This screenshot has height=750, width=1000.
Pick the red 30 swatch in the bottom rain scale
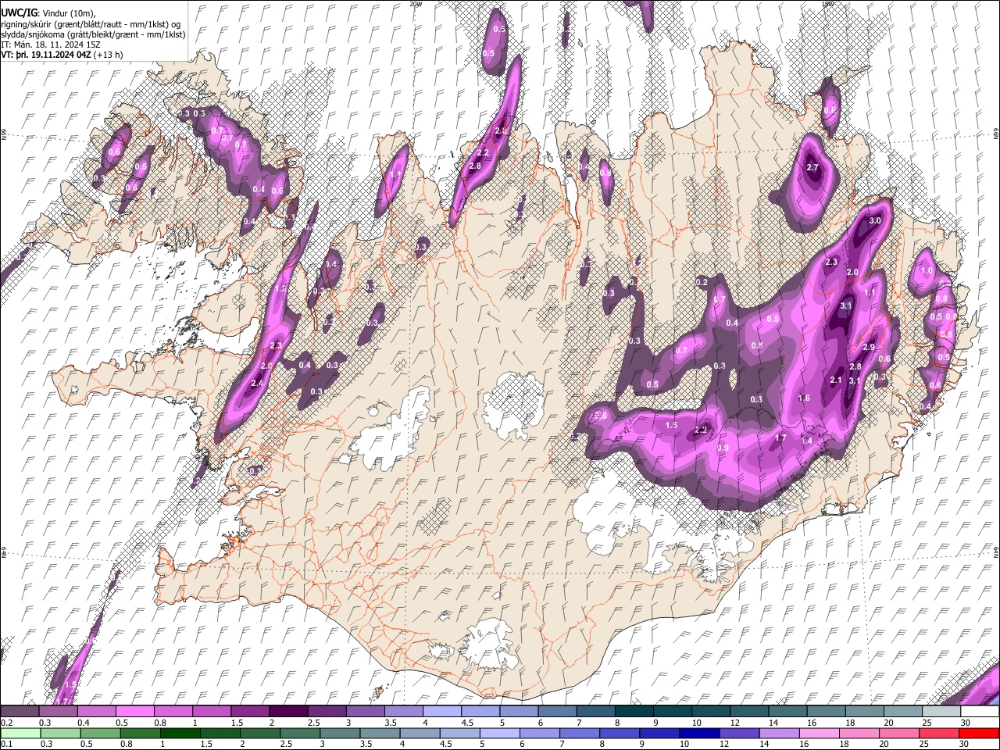978,733
